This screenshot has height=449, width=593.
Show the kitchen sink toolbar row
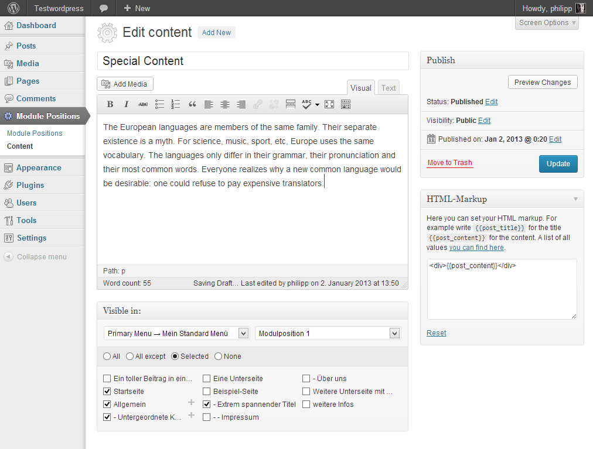tap(346, 104)
